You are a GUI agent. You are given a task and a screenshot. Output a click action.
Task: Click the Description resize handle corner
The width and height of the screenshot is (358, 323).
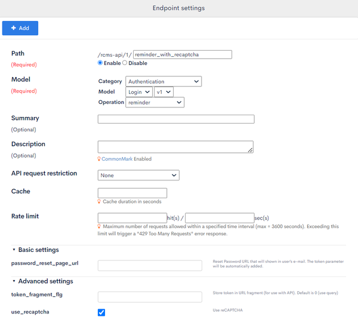[x=251, y=150]
